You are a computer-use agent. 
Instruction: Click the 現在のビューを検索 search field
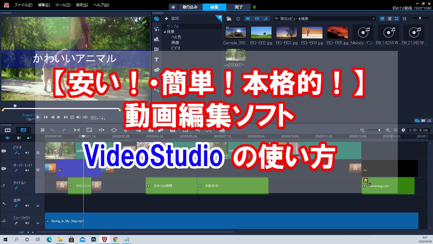pyautogui.click(x=325, y=19)
